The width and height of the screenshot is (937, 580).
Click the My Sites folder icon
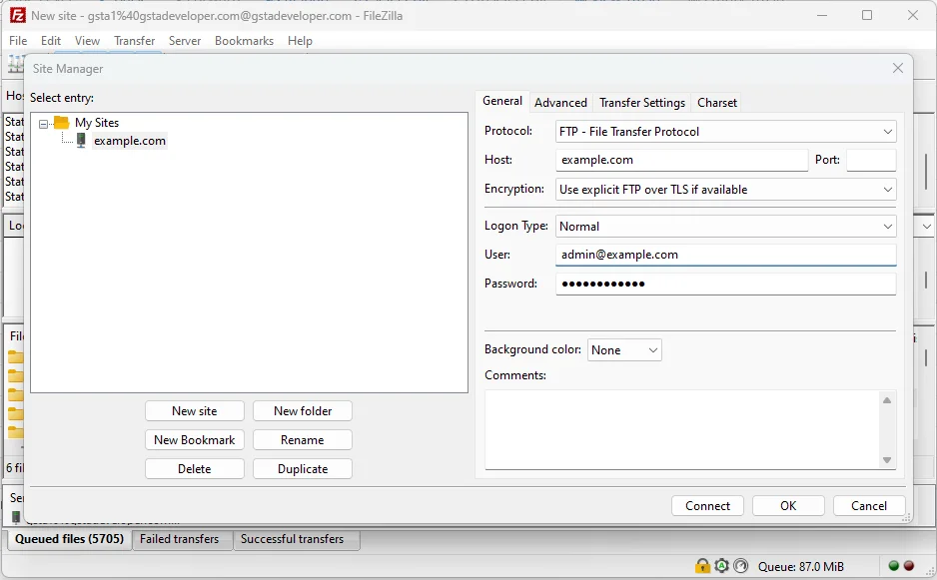pos(61,123)
